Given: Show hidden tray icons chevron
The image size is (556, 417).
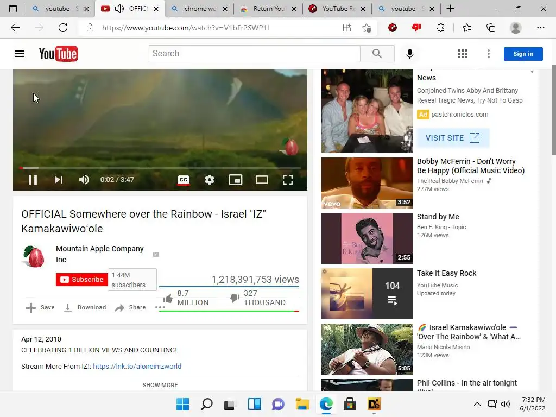Looking at the screenshot, I should 477,404.
